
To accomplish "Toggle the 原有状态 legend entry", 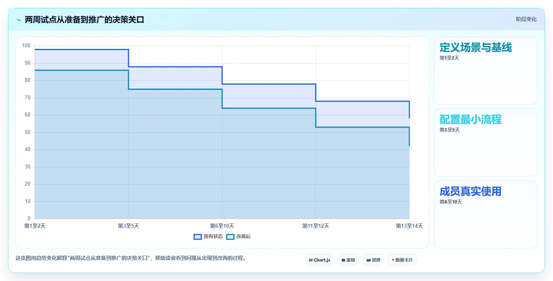I will (x=208, y=236).
